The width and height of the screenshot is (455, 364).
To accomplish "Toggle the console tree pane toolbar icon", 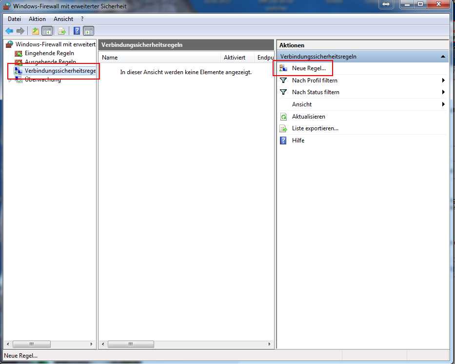I will [47, 31].
